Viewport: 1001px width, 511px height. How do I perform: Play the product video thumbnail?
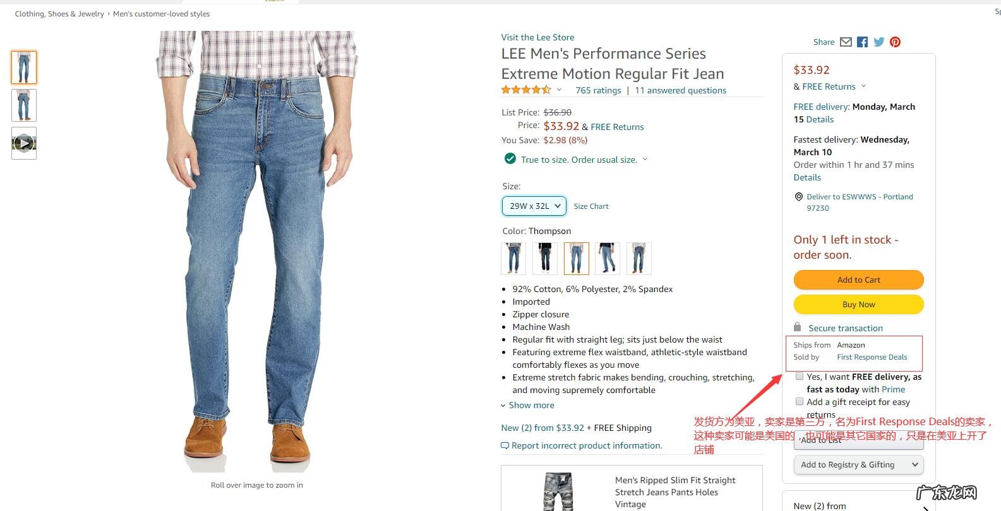pyautogui.click(x=24, y=143)
